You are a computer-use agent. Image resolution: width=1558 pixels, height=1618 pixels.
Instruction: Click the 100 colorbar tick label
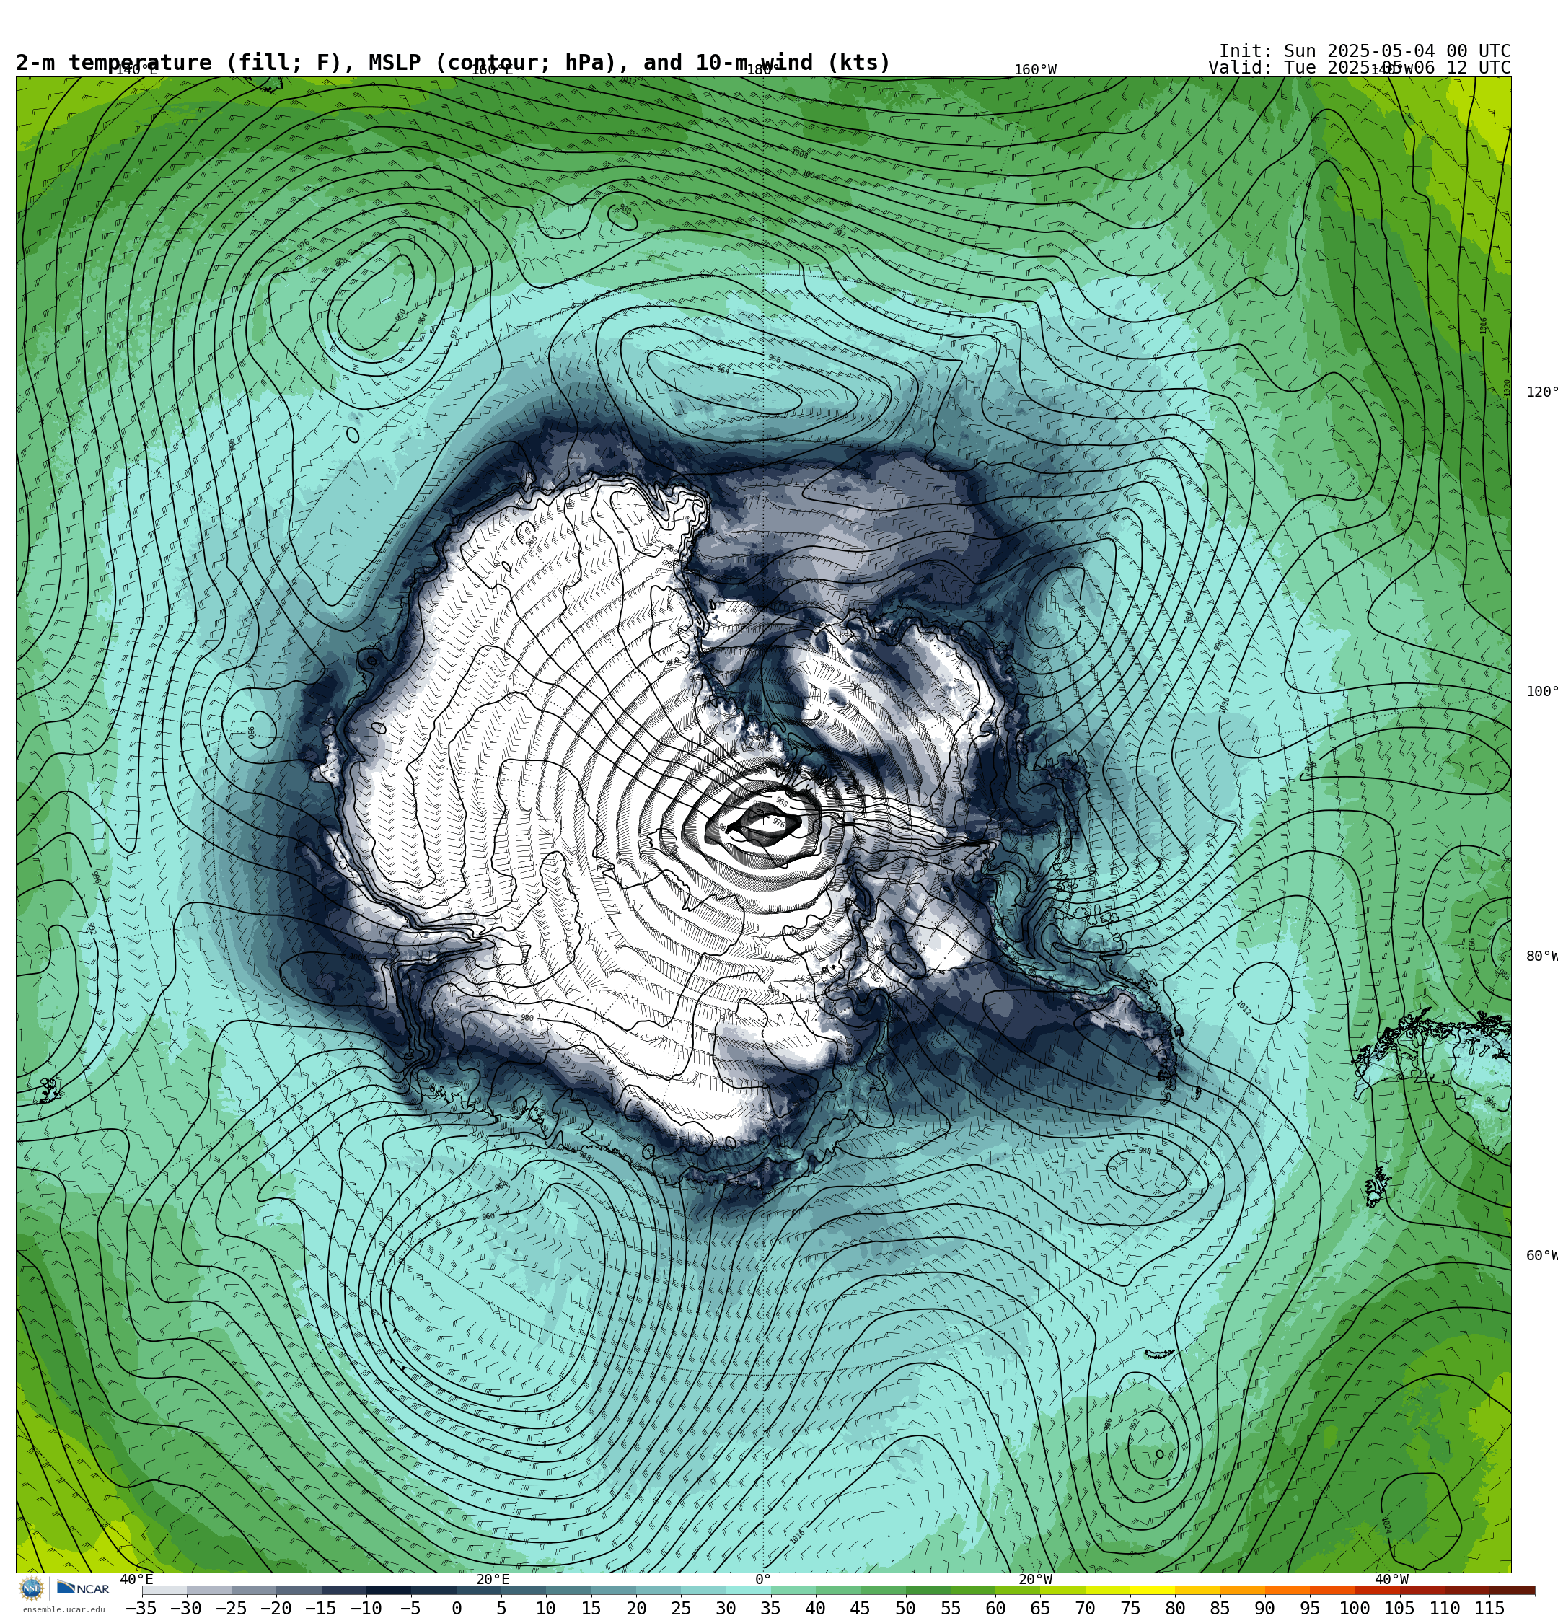pyautogui.click(x=1354, y=1608)
